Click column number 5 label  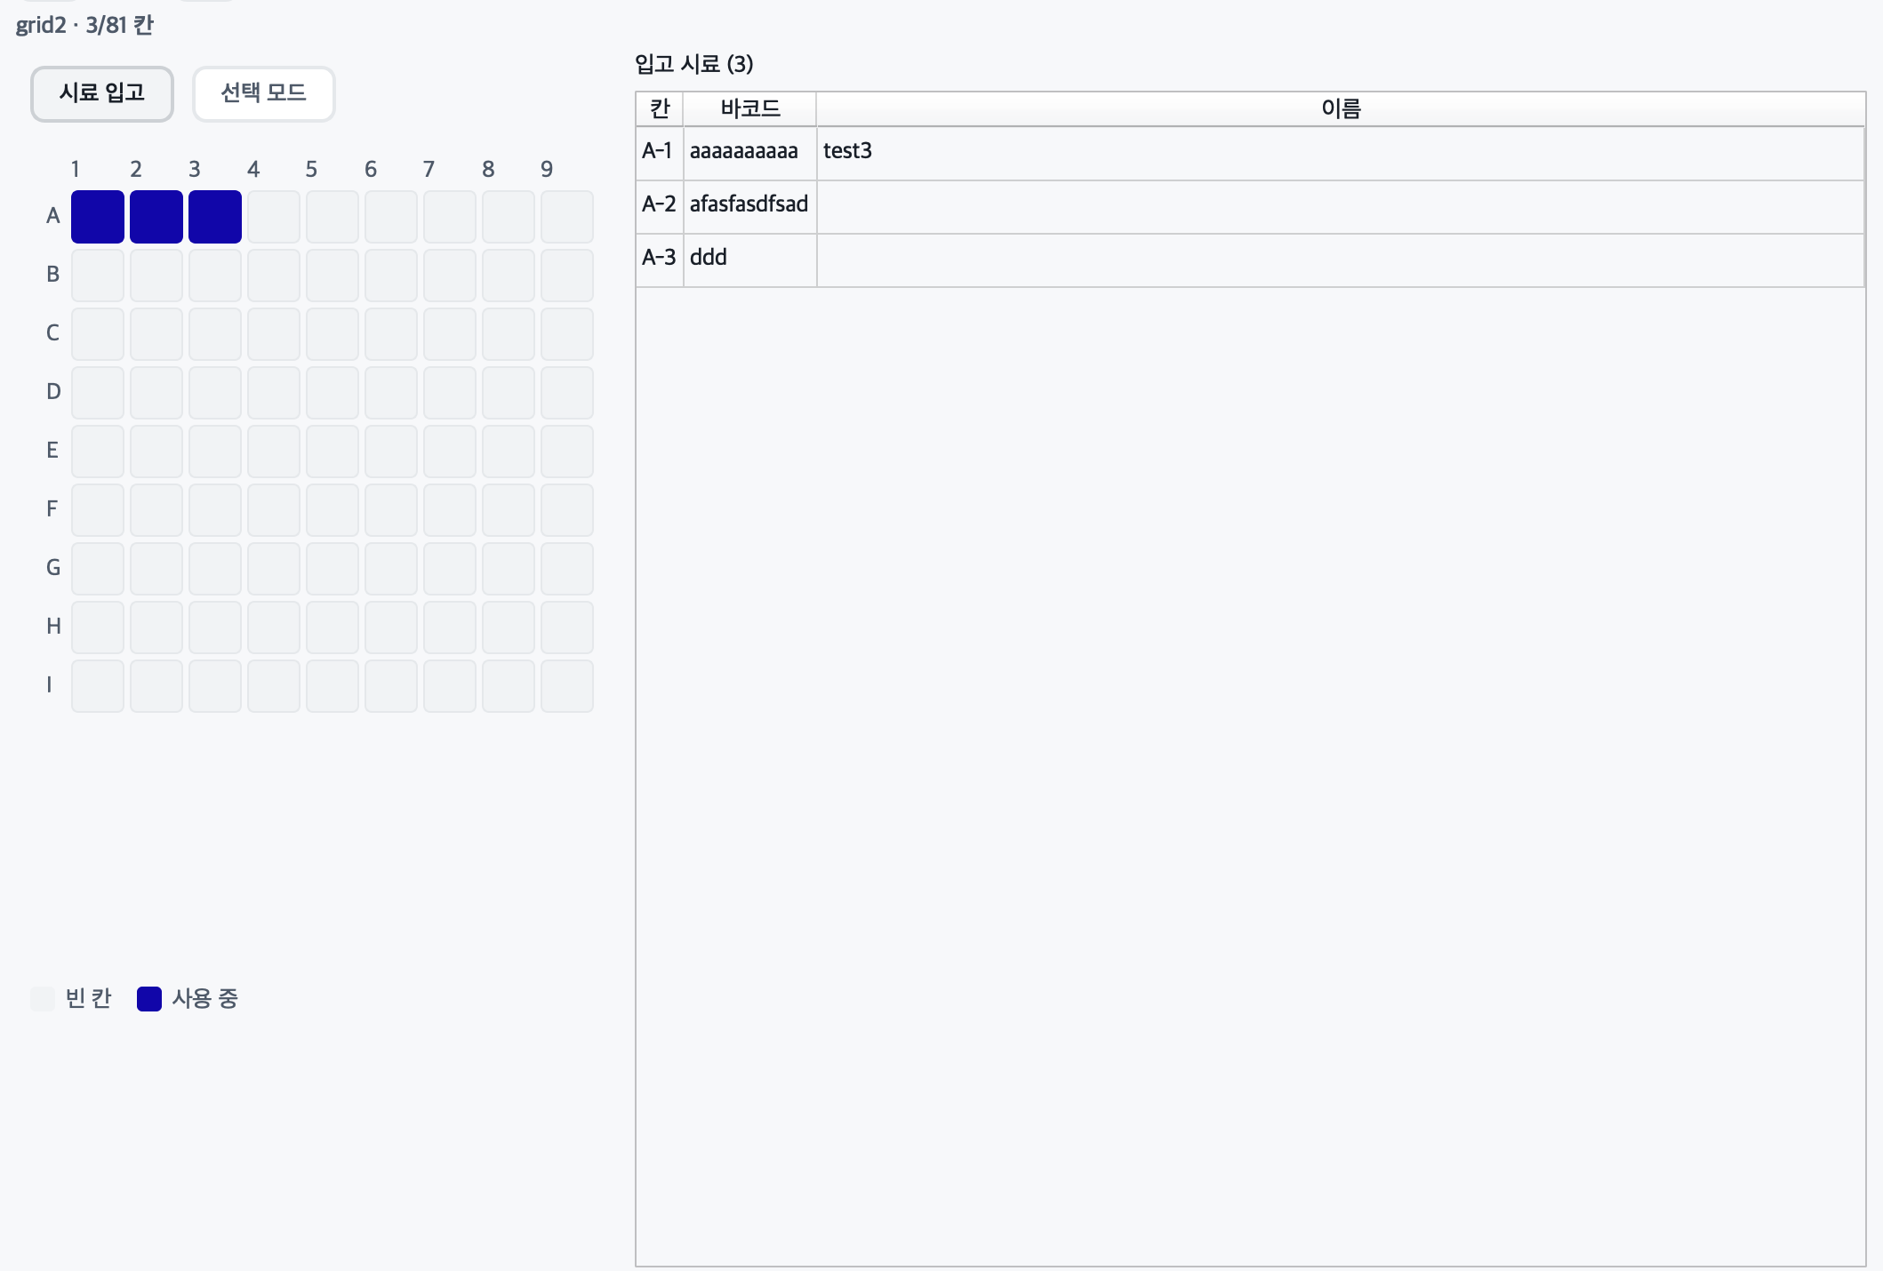coord(311,170)
